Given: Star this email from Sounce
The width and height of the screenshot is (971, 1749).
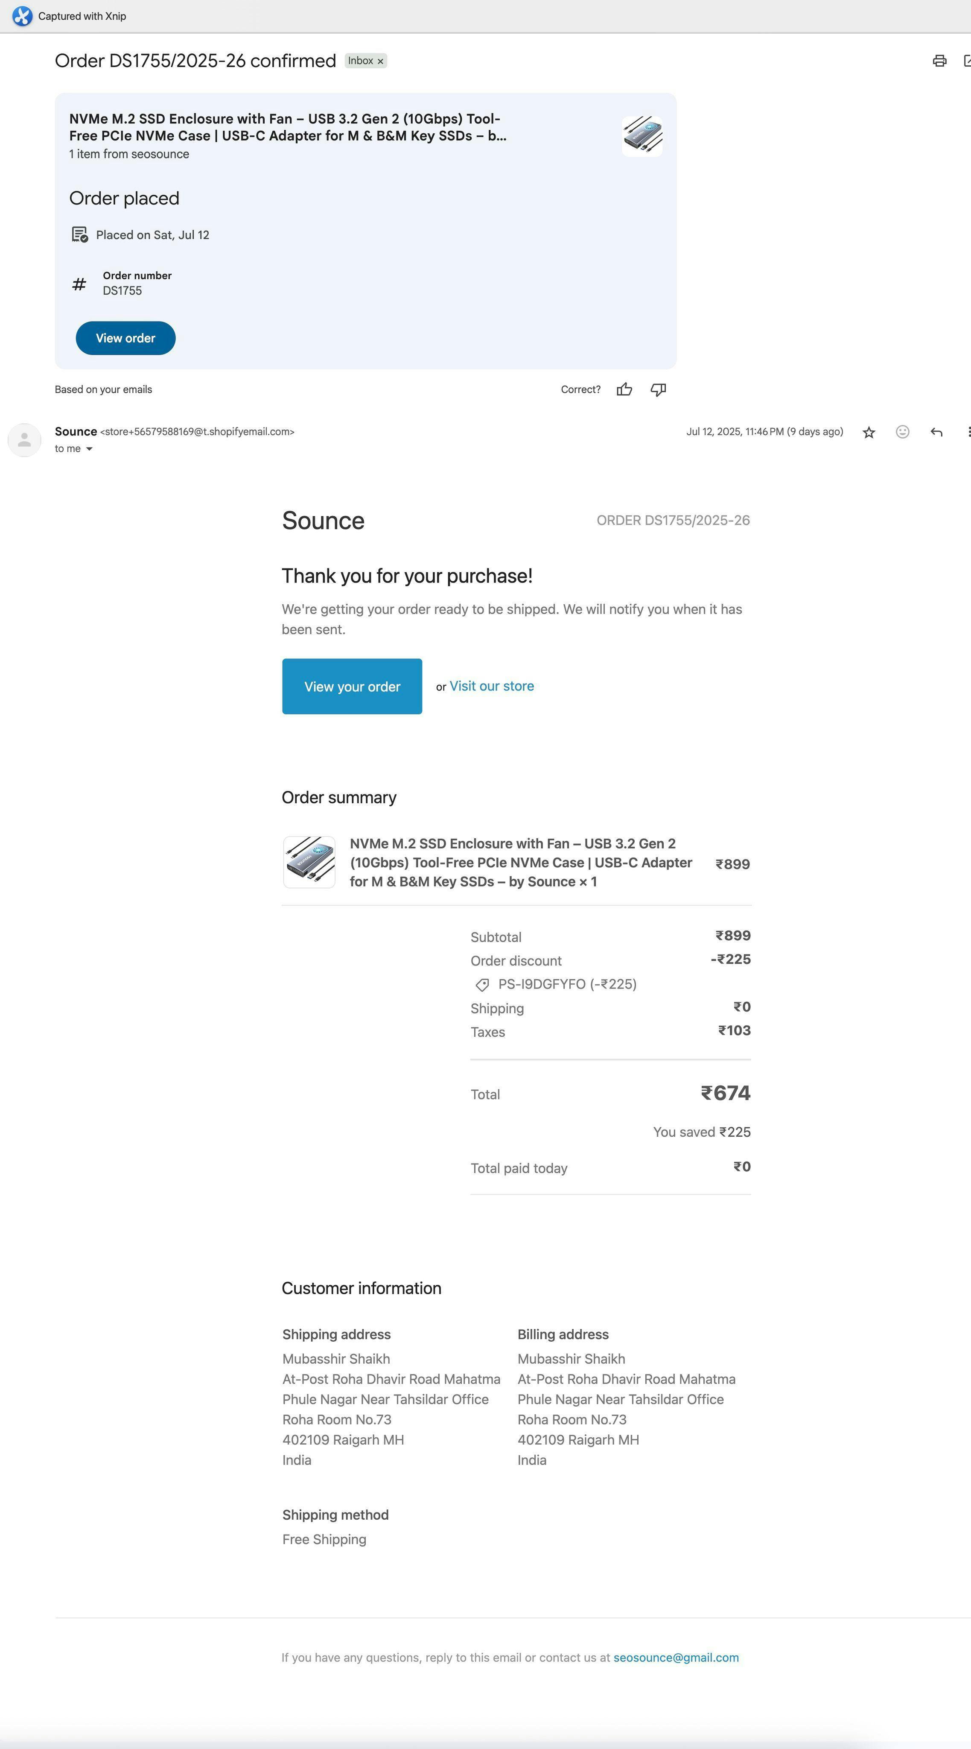Looking at the screenshot, I should [869, 433].
